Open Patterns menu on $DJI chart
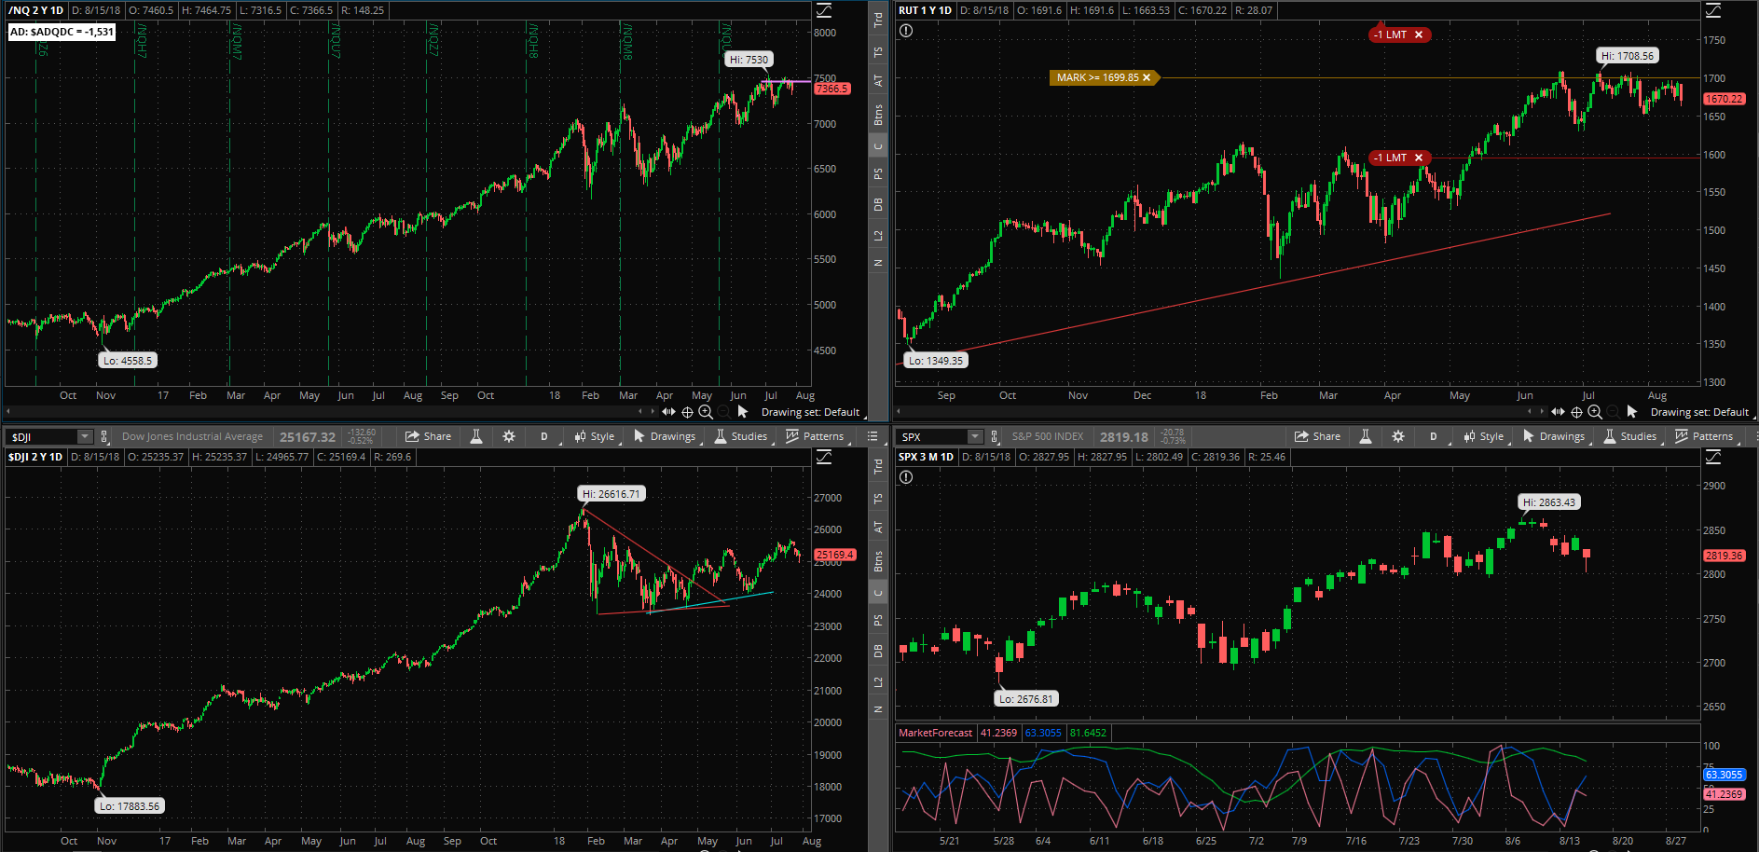The width and height of the screenshot is (1759, 852). (x=815, y=436)
